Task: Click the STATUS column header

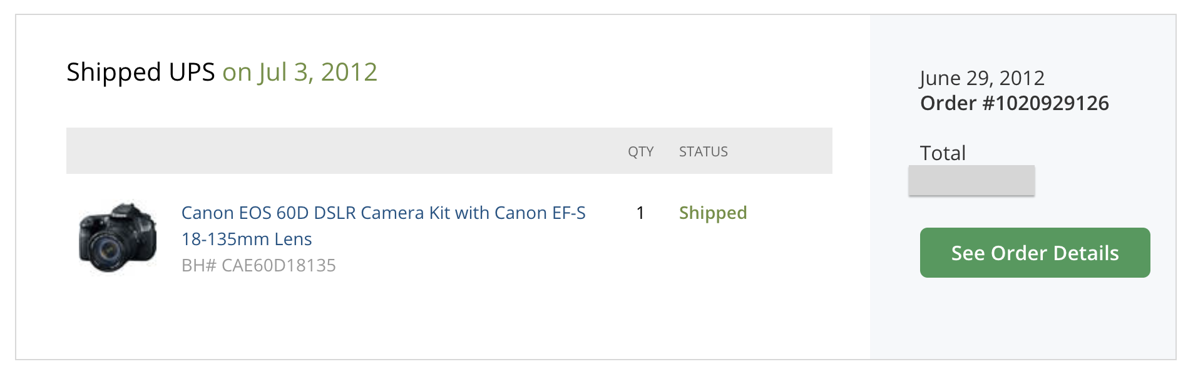Action: coord(703,152)
